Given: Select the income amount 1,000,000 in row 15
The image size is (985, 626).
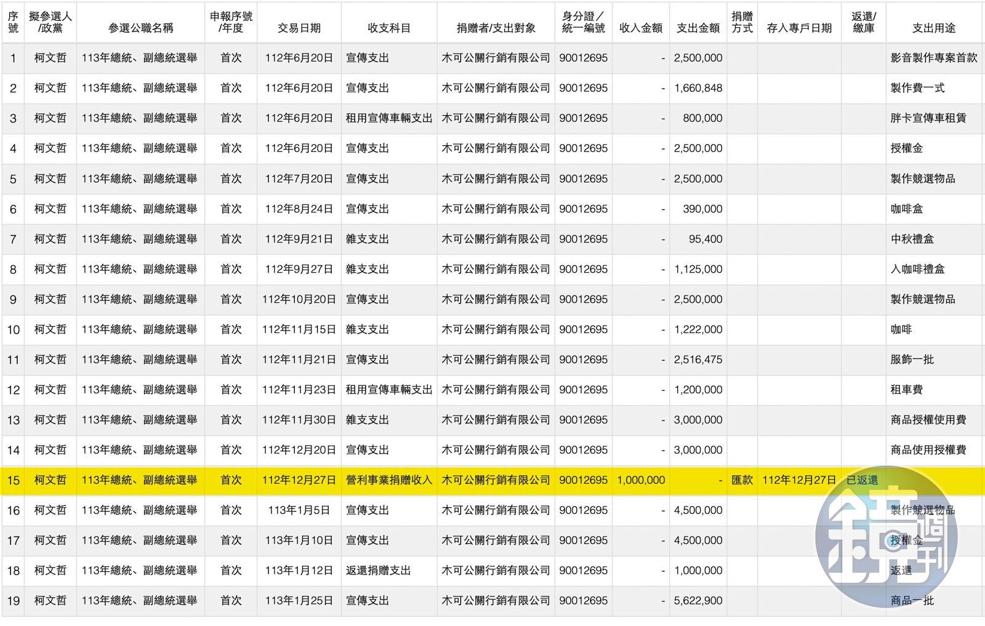Looking at the screenshot, I should (x=641, y=480).
